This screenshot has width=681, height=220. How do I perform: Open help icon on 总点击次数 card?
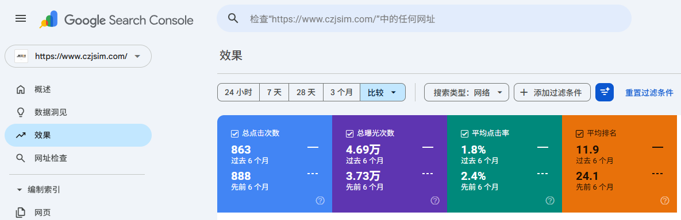coord(320,201)
